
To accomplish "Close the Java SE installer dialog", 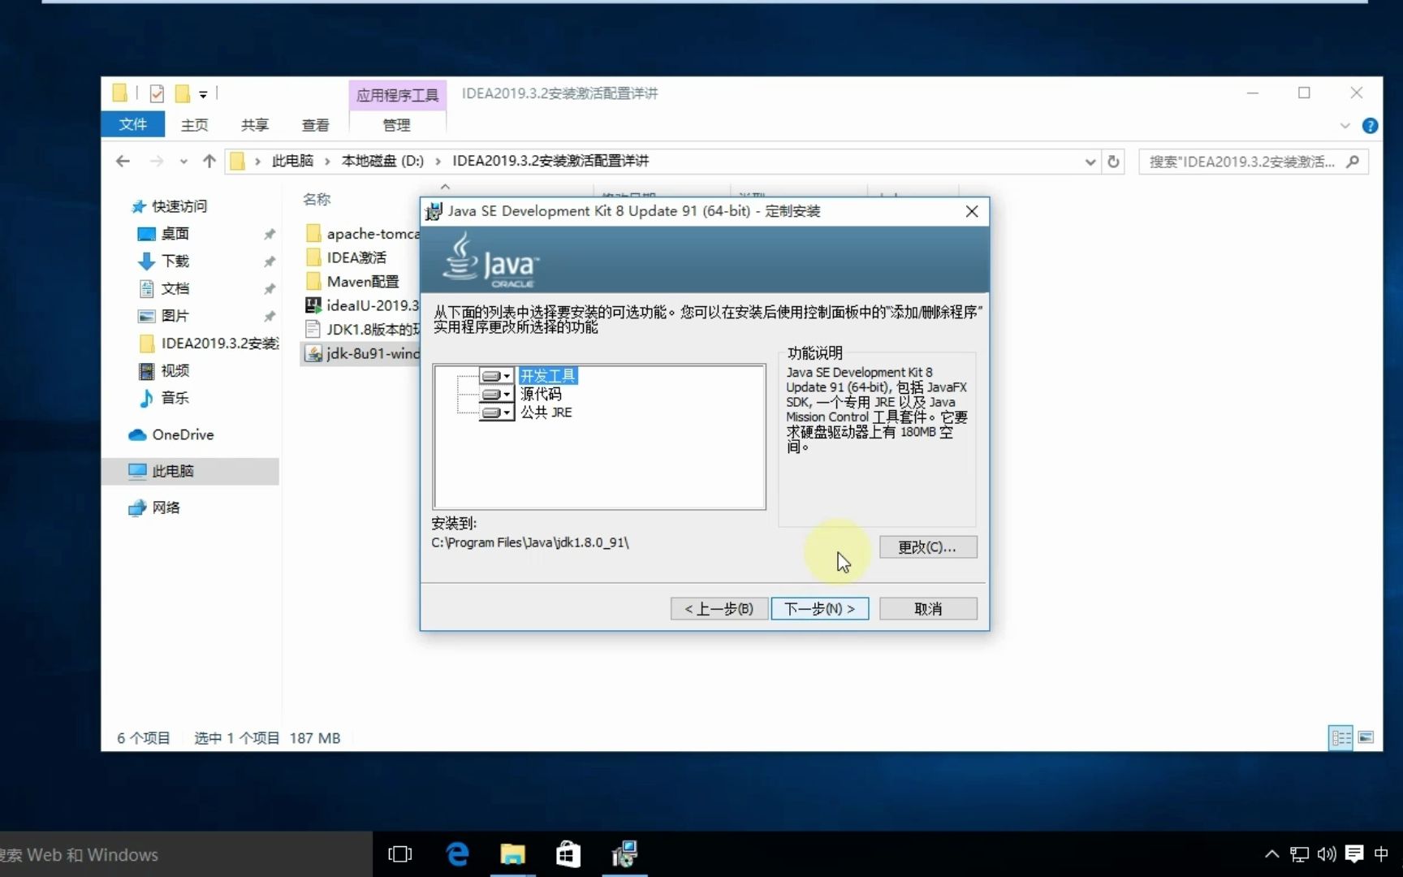I will pyautogui.click(x=972, y=212).
